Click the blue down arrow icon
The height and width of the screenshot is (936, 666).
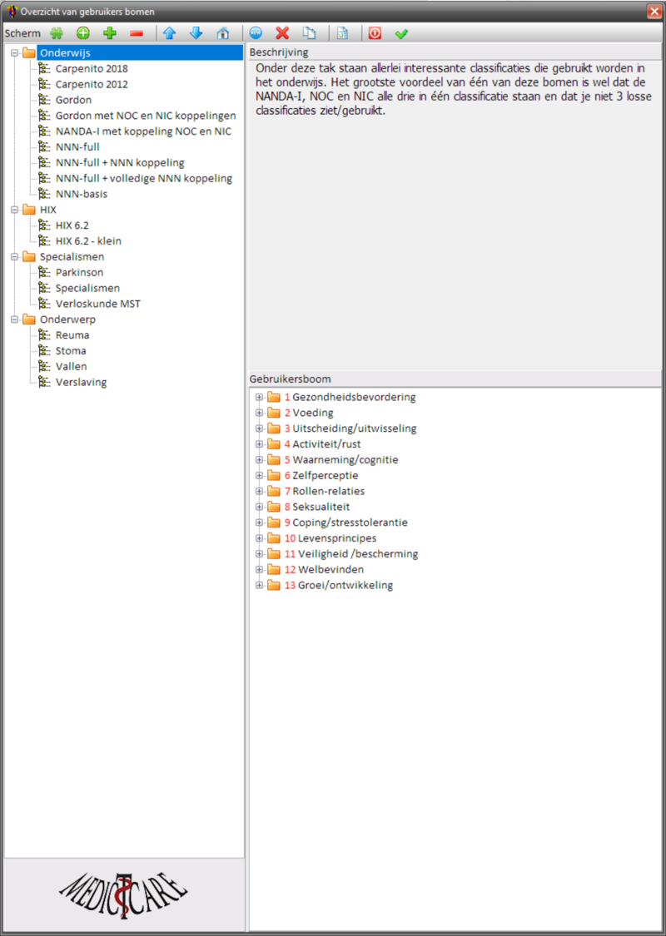[x=196, y=33]
